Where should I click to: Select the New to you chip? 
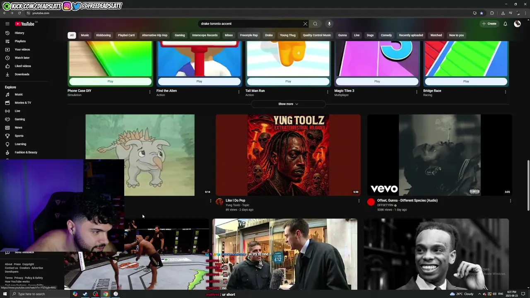click(x=456, y=35)
